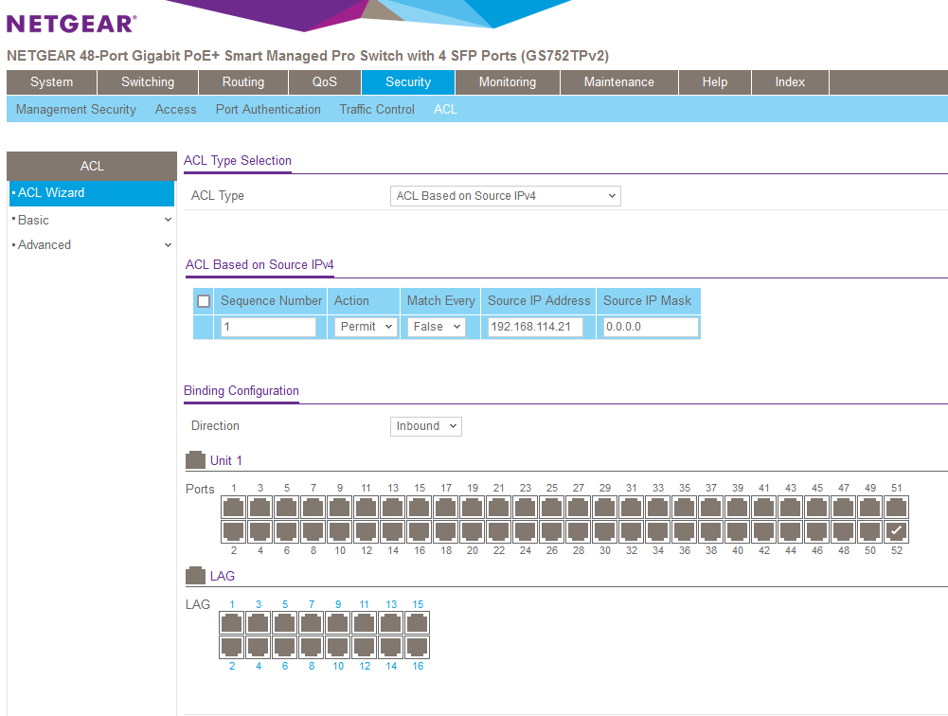Click the Source IP Mask field
The image size is (948, 716).
pos(652,327)
